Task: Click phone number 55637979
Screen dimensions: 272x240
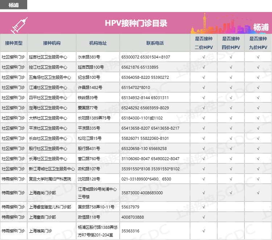Action: 131,207
